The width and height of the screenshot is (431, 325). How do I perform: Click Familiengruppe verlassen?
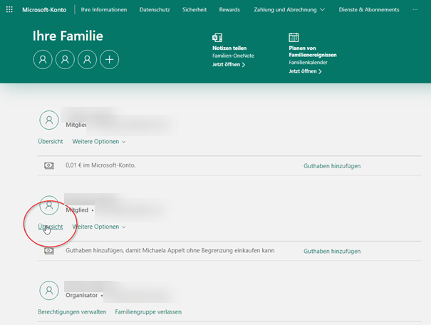coord(148,311)
